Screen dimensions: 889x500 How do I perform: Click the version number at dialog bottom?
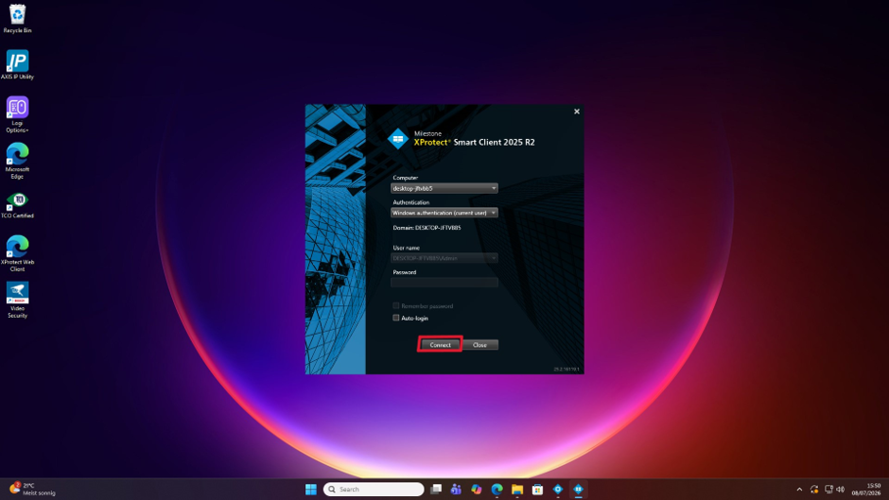567,369
